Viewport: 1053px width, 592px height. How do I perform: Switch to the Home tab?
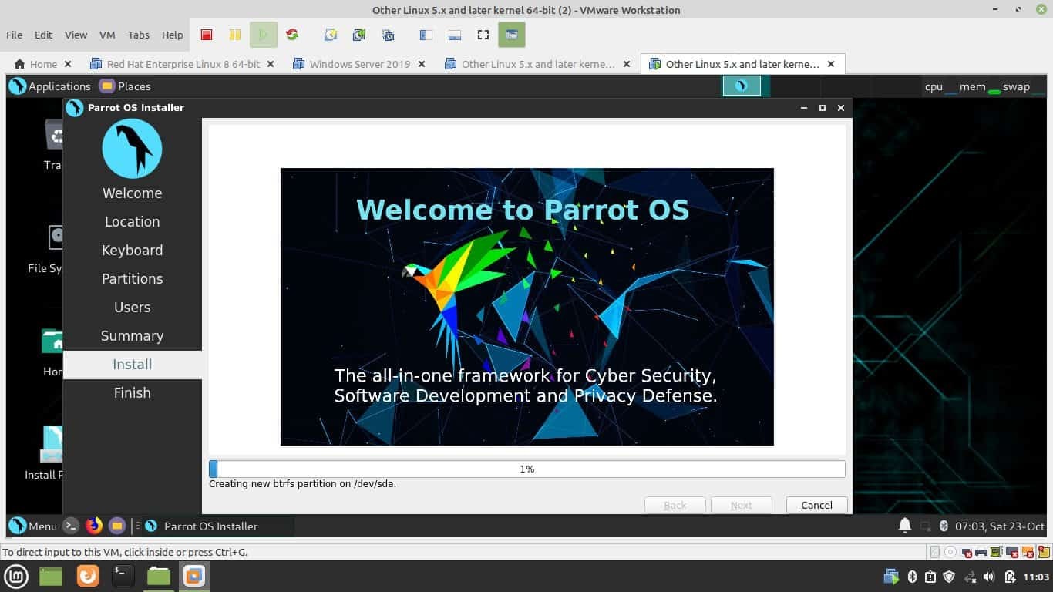click(43, 64)
